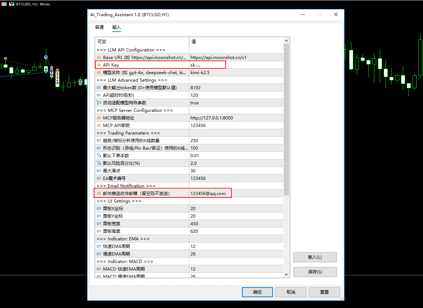Click the integer icon beside EA魔术编号
The image size is (423, 308).
click(x=99, y=178)
